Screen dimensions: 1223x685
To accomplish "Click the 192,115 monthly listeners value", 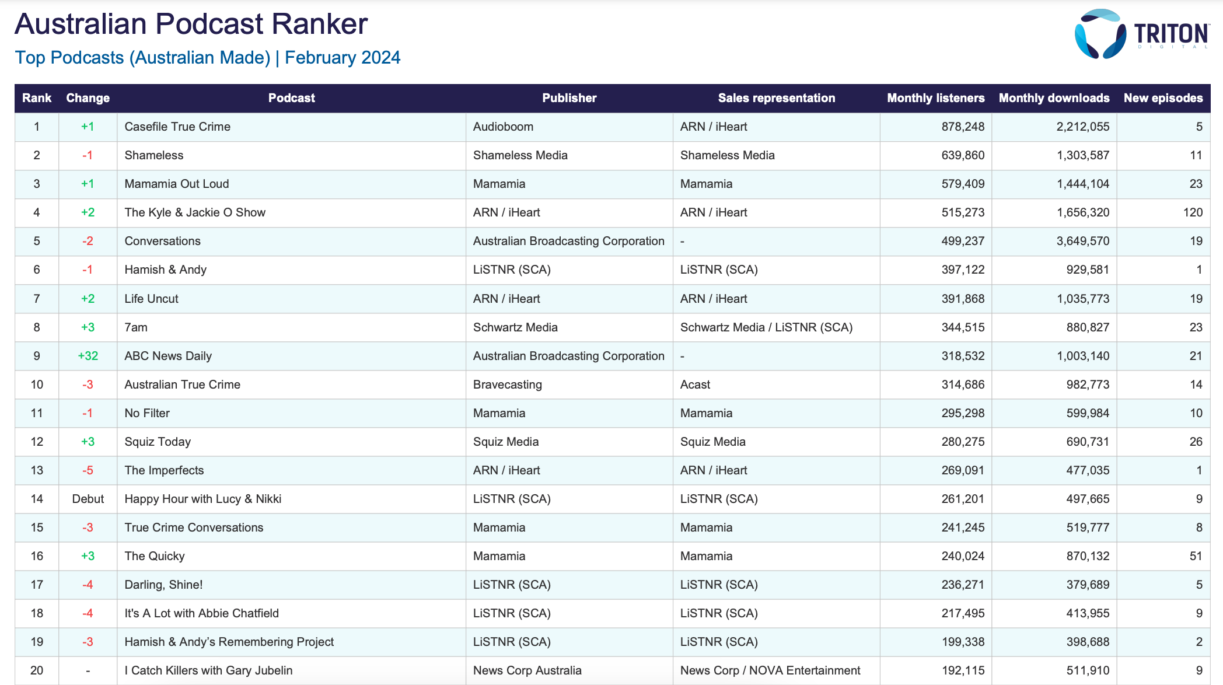I will (963, 670).
